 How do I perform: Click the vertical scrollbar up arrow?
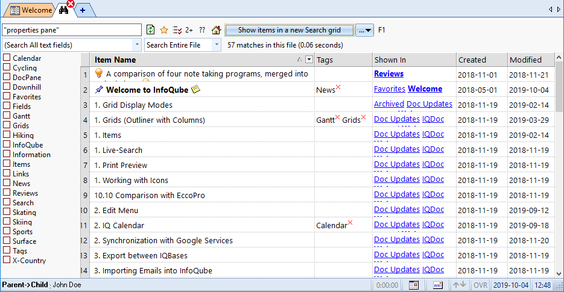559,57
